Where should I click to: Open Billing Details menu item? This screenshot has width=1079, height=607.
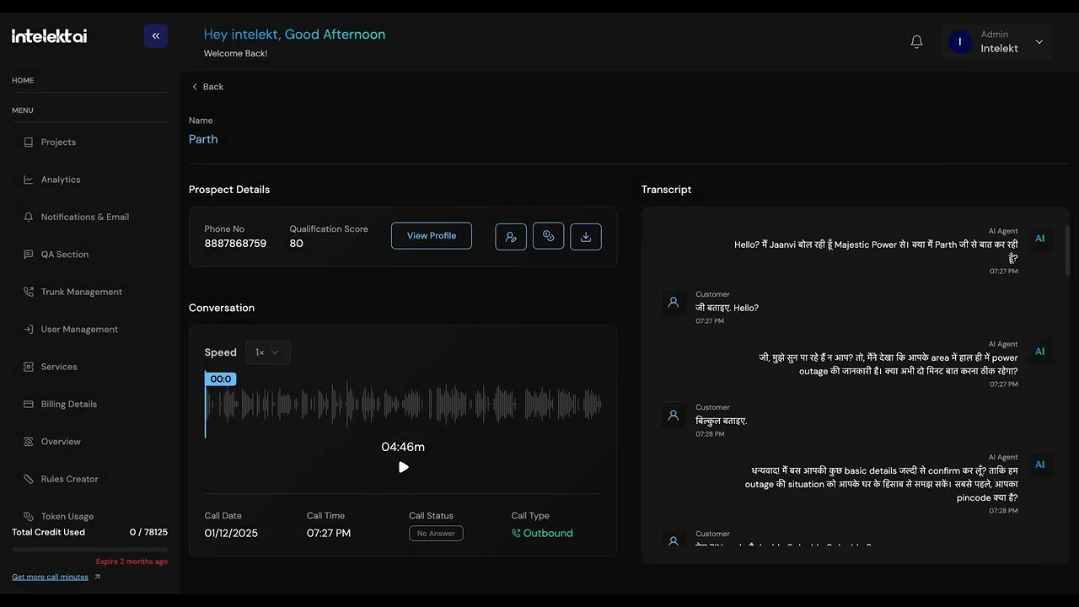pyautogui.click(x=69, y=405)
